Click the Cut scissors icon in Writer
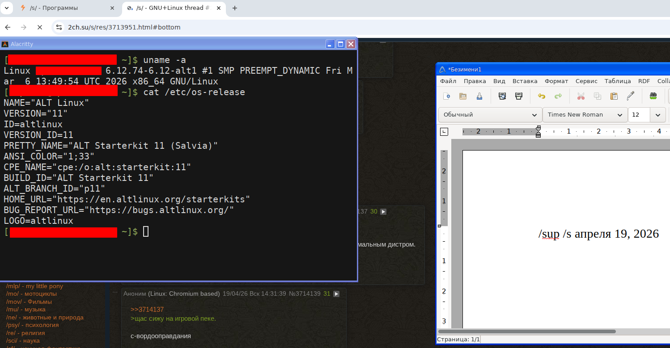Viewport: 670px width, 348px height. click(581, 96)
